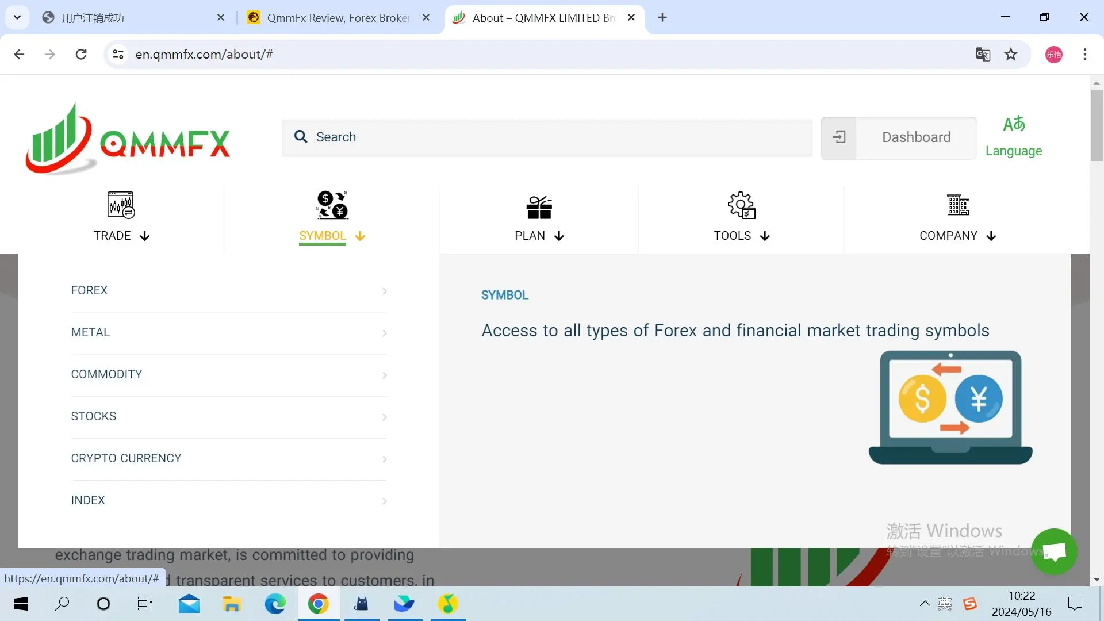Click the QMMFX logo
The width and height of the screenshot is (1104, 621).
tap(128, 138)
